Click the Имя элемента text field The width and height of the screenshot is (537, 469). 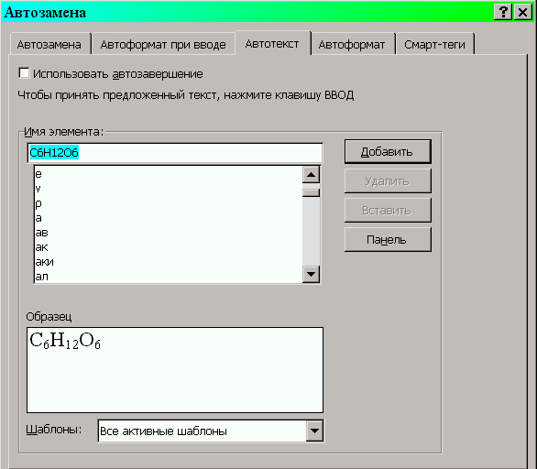tap(175, 153)
